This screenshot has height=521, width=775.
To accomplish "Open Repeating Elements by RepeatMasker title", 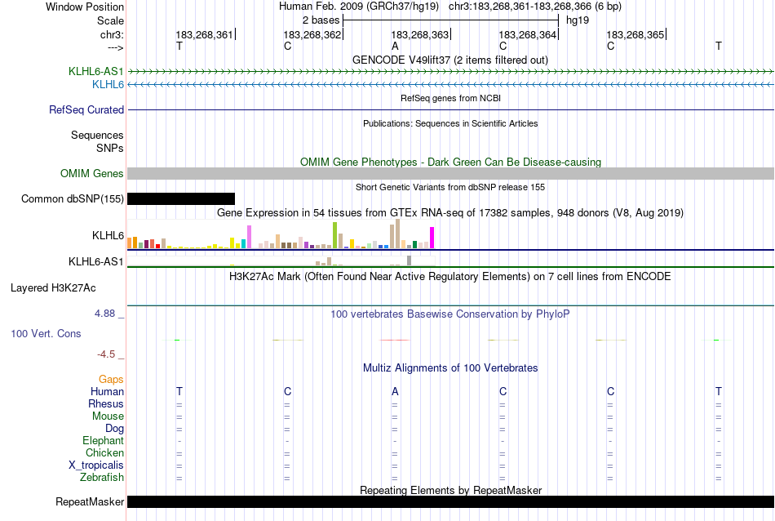I will point(450,490).
